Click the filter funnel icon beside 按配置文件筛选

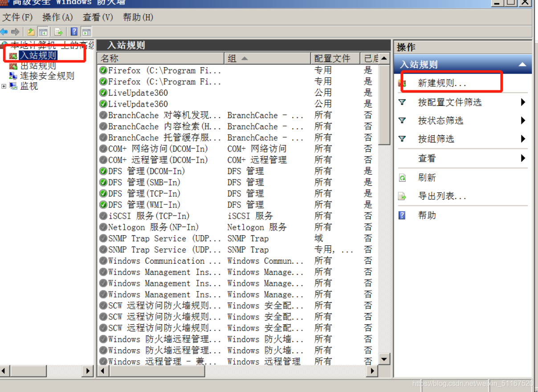[402, 102]
